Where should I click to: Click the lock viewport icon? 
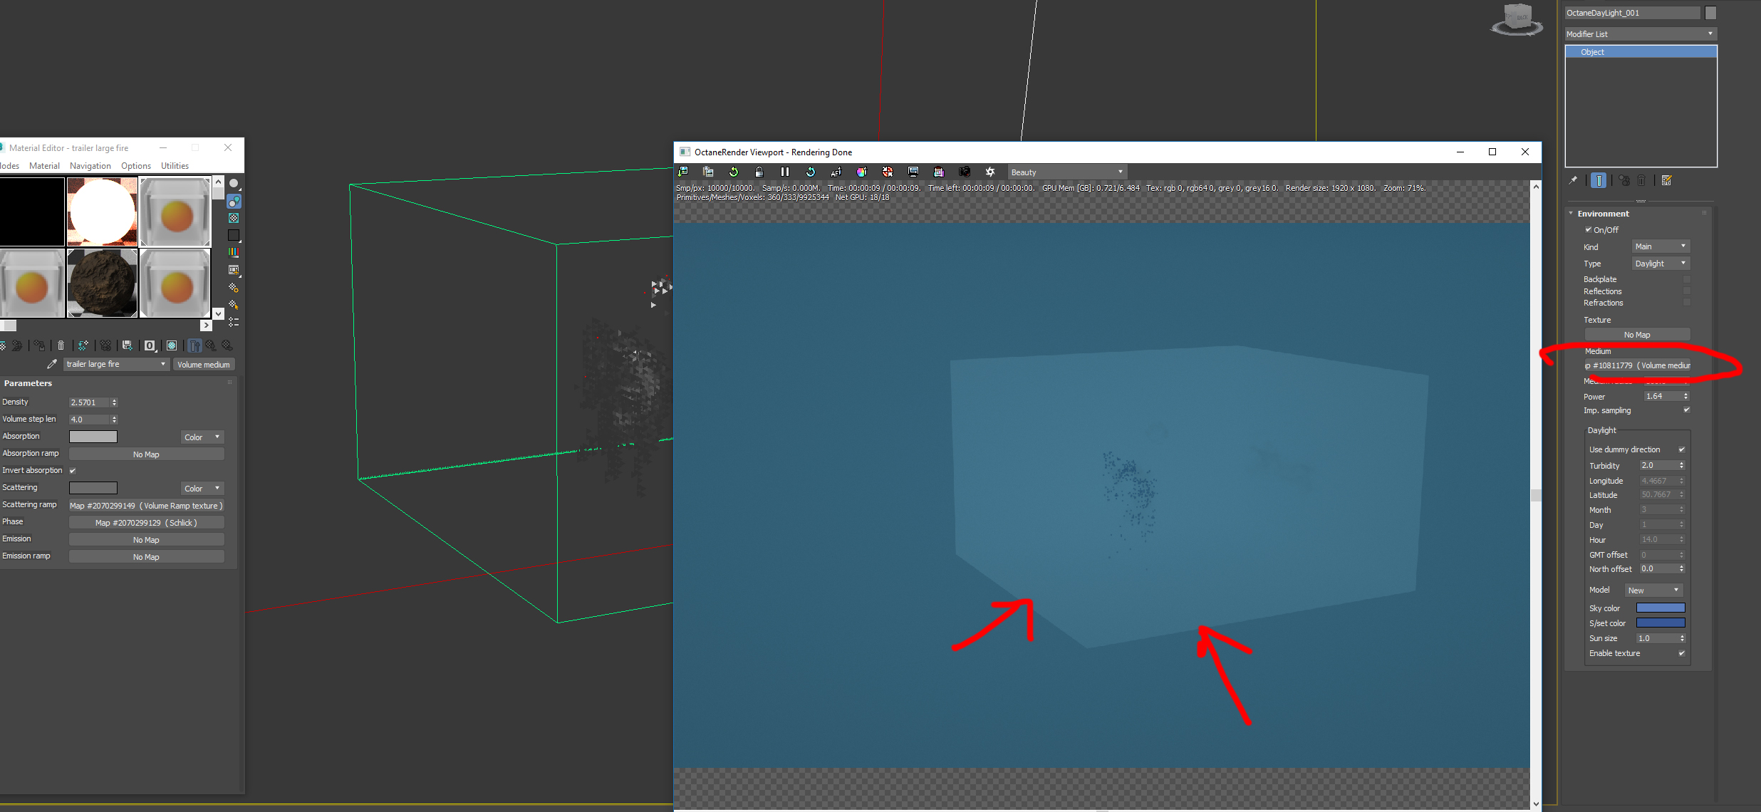[759, 172]
